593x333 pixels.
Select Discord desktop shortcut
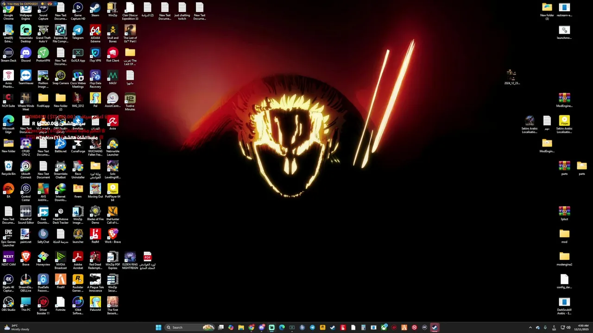26,55
